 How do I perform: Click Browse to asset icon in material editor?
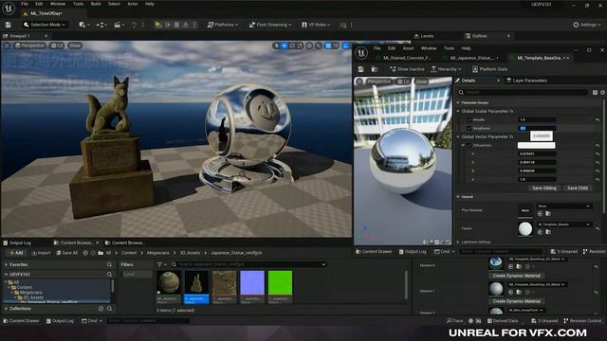tap(375, 69)
